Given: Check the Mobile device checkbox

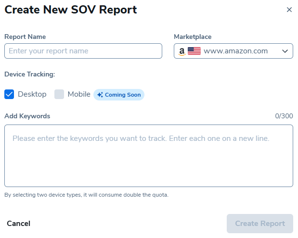Looking at the screenshot, I should [x=59, y=94].
